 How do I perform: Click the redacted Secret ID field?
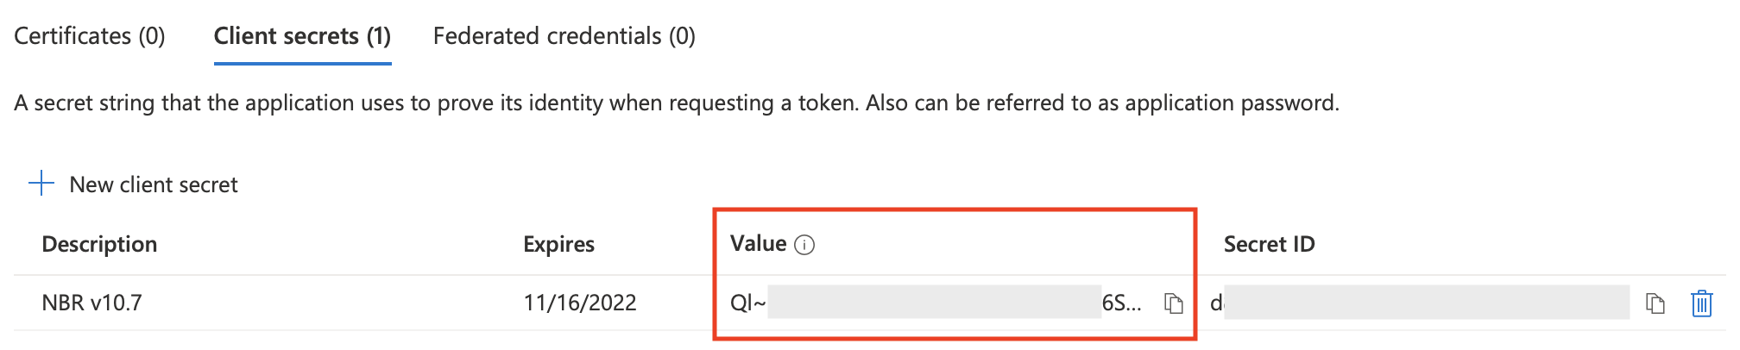1426,303
